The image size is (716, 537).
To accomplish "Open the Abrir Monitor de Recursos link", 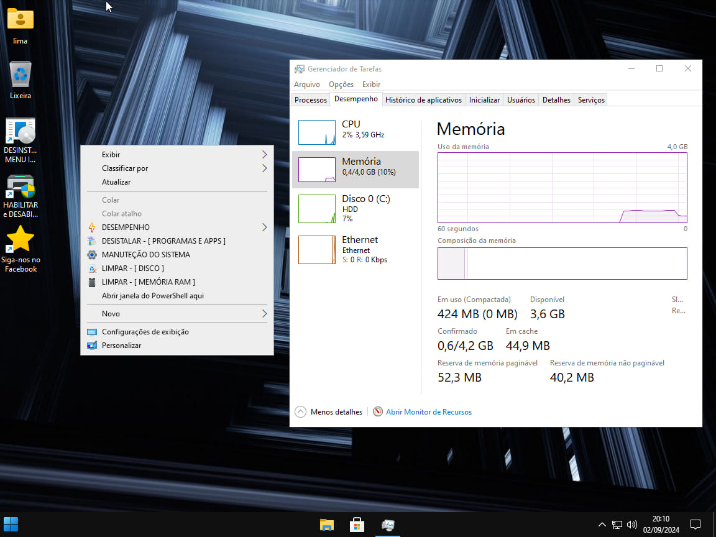I will click(428, 412).
